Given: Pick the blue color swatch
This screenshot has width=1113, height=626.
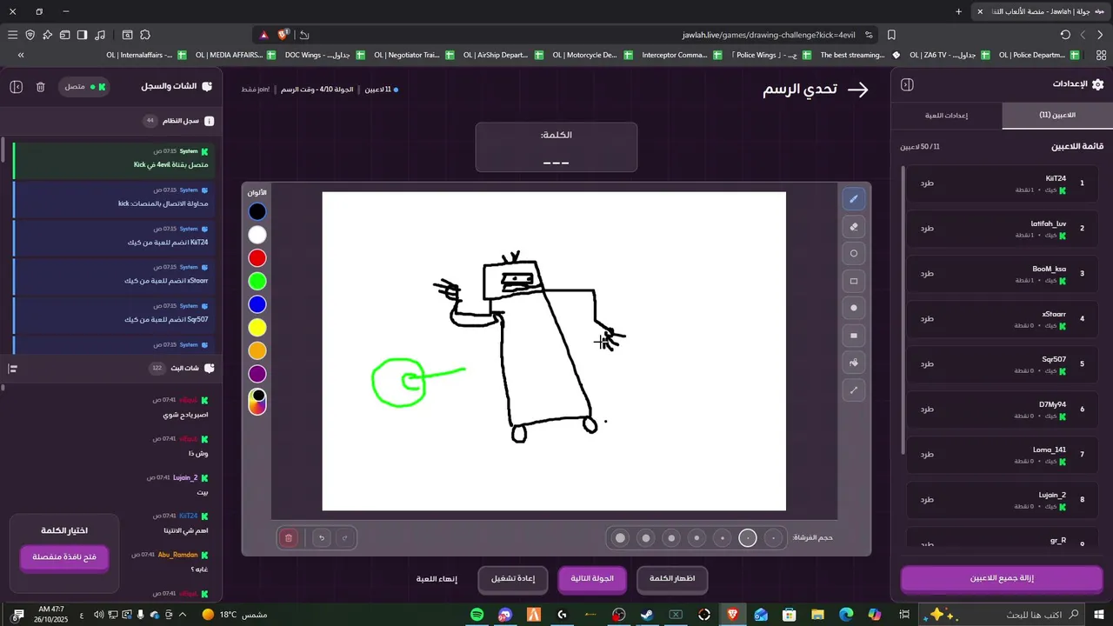Looking at the screenshot, I should [x=257, y=304].
